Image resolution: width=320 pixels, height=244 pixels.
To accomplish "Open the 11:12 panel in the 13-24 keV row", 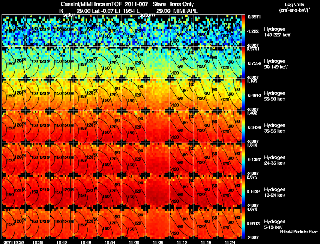I will coord(182,191).
